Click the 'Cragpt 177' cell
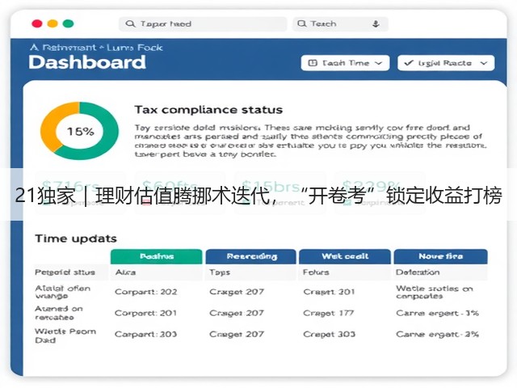The image size is (517, 388). tap(328, 313)
